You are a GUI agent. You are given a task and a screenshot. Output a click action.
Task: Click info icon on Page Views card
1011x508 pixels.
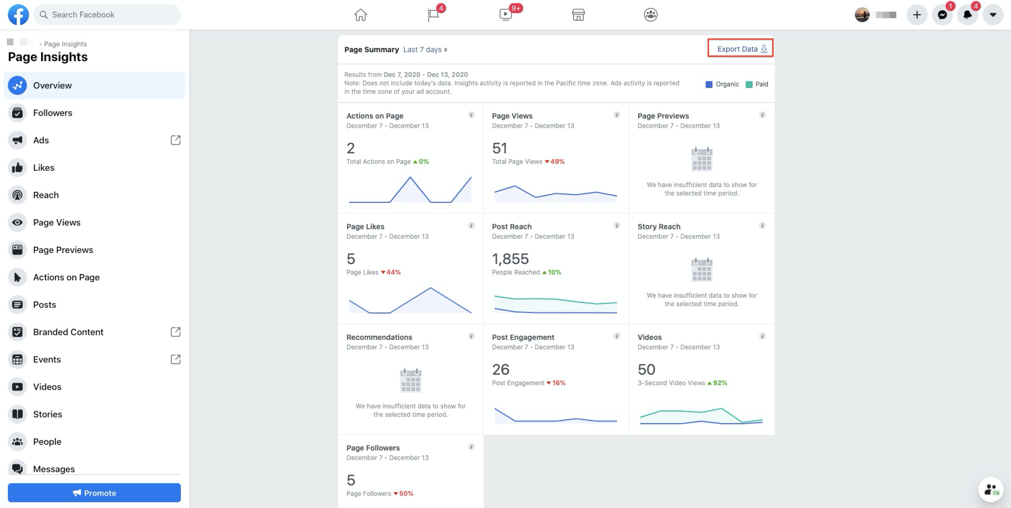click(617, 115)
